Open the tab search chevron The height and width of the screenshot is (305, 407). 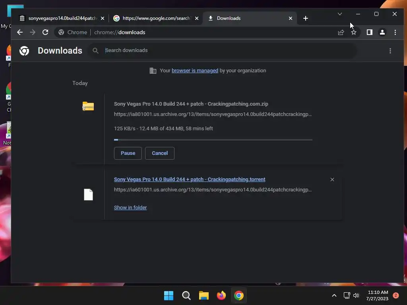coord(340,14)
